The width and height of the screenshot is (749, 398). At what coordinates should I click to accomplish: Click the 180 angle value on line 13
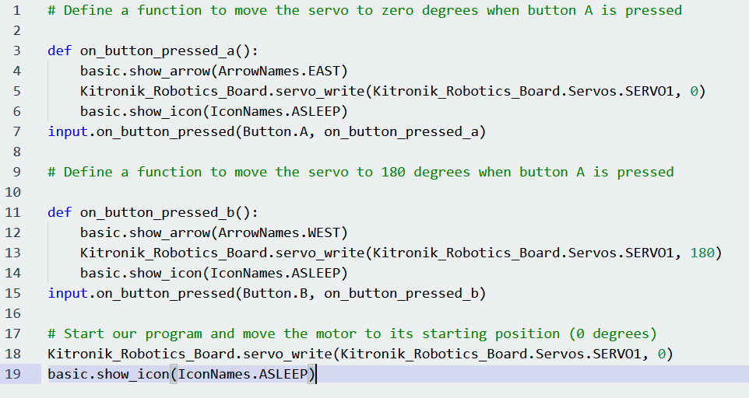702,253
